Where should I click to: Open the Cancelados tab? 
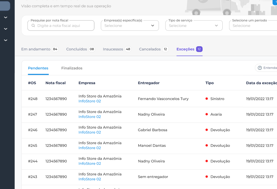pyautogui.click(x=150, y=49)
